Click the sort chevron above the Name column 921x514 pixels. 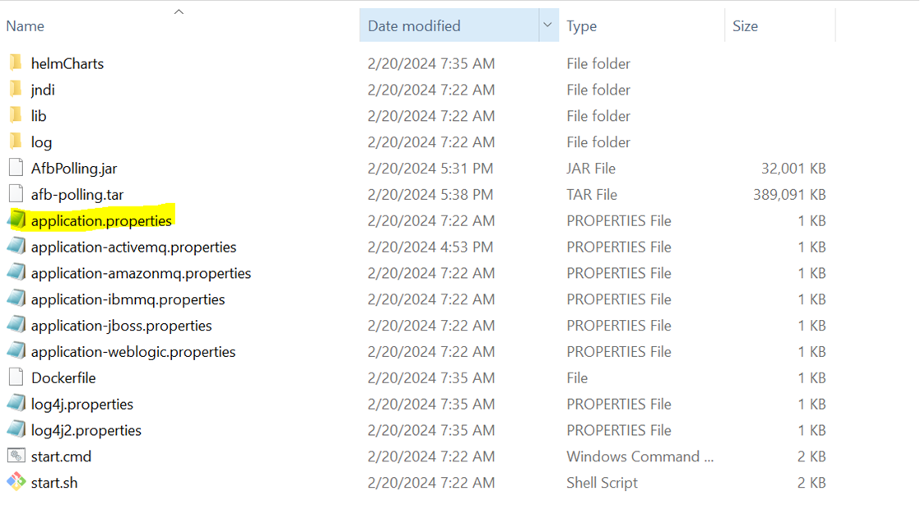(179, 12)
